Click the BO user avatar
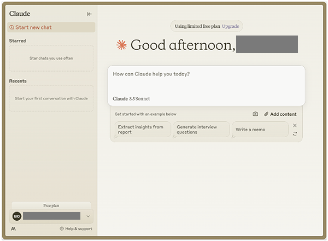The image size is (328, 241). click(17, 216)
